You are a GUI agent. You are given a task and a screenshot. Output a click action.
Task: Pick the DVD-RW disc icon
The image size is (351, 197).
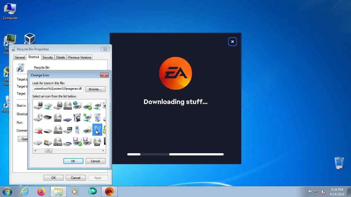click(67, 106)
